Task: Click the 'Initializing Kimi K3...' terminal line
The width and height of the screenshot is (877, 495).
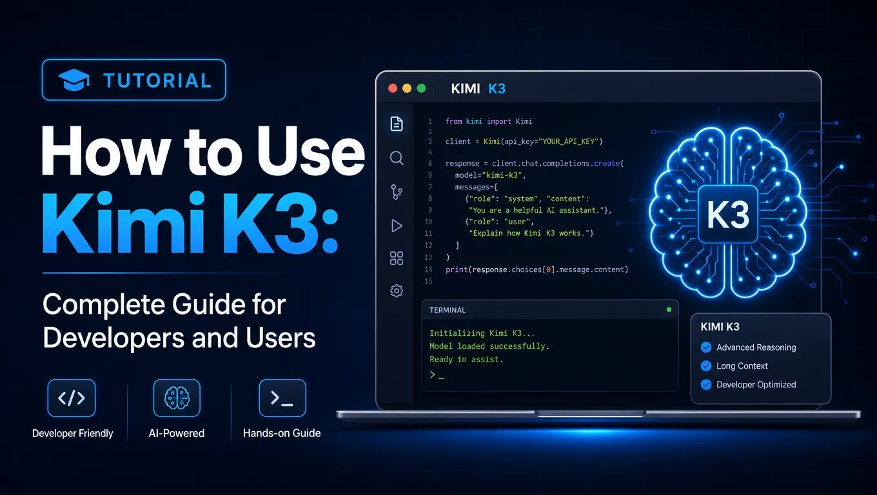Action: [x=482, y=333]
